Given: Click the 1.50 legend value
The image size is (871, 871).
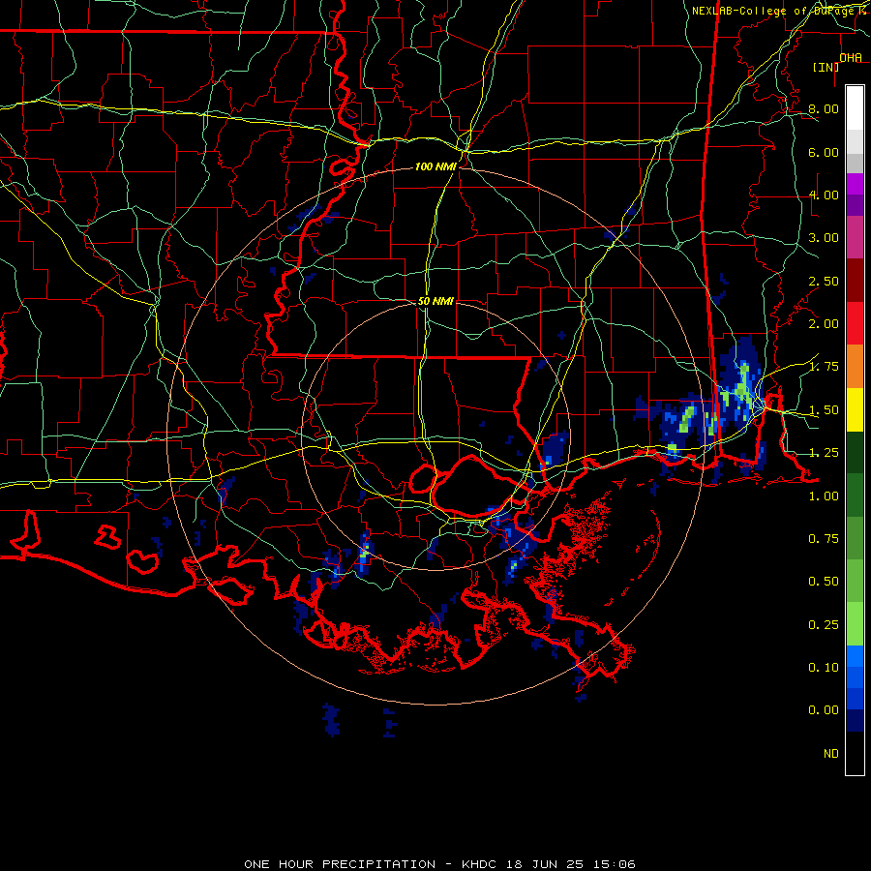Looking at the screenshot, I should [824, 410].
